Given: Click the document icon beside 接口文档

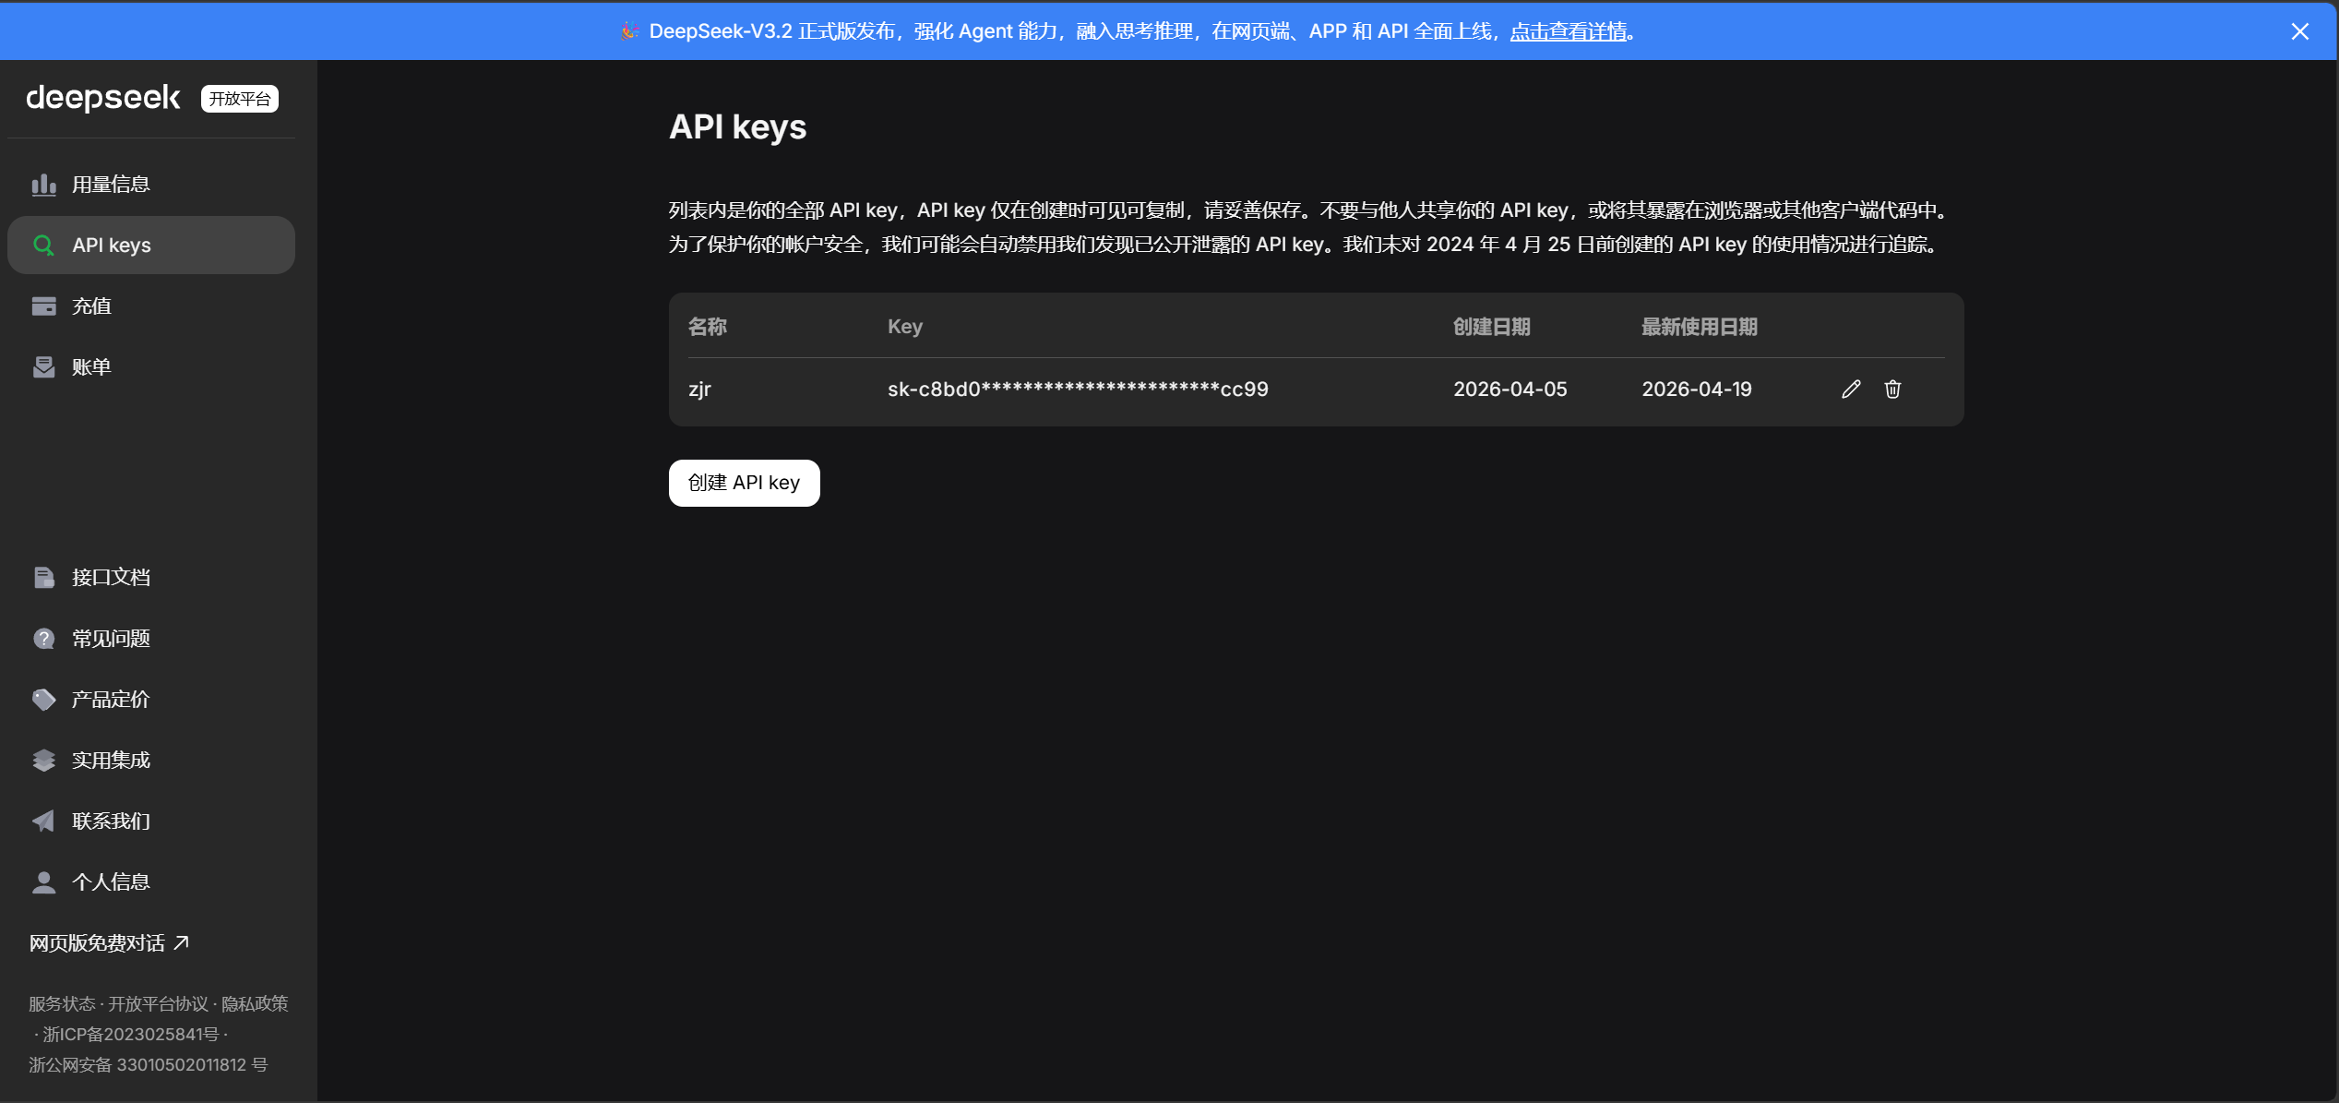Looking at the screenshot, I should pyautogui.click(x=43, y=578).
